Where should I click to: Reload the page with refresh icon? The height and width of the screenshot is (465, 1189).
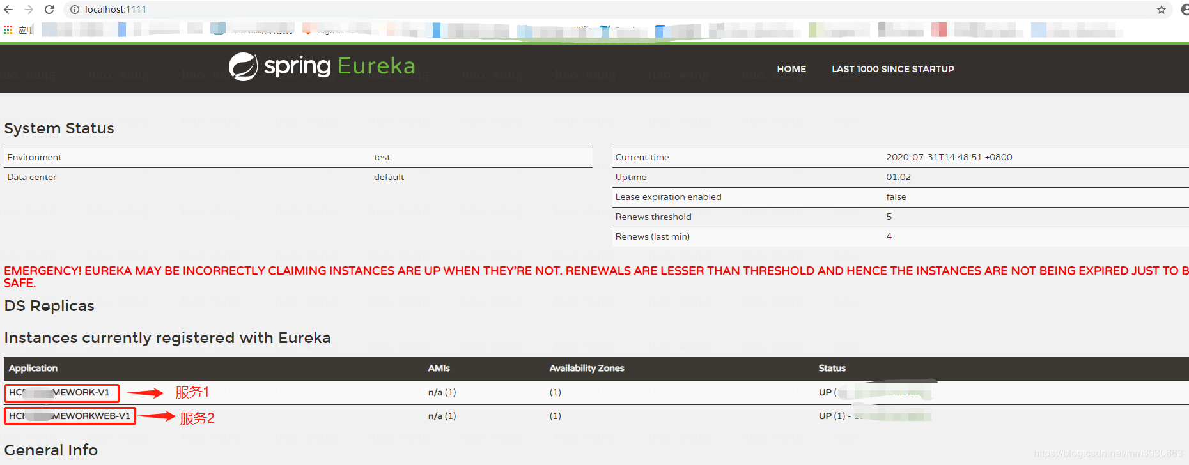click(x=49, y=10)
